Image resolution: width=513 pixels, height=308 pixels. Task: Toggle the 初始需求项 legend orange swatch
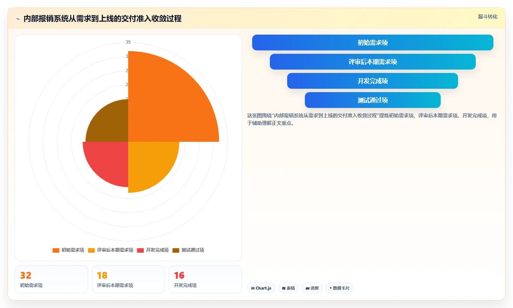click(56, 250)
